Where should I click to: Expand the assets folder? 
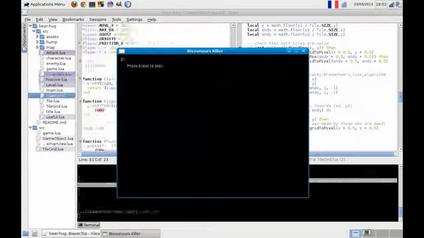(38, 37)
